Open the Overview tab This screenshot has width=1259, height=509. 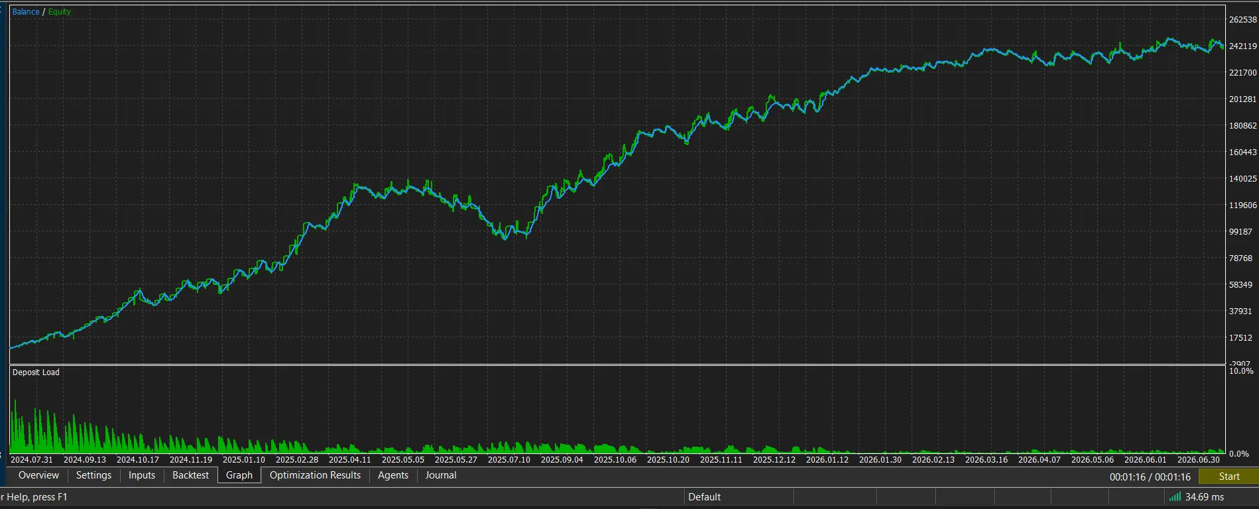pyautogui.click(x=38, y=475)
